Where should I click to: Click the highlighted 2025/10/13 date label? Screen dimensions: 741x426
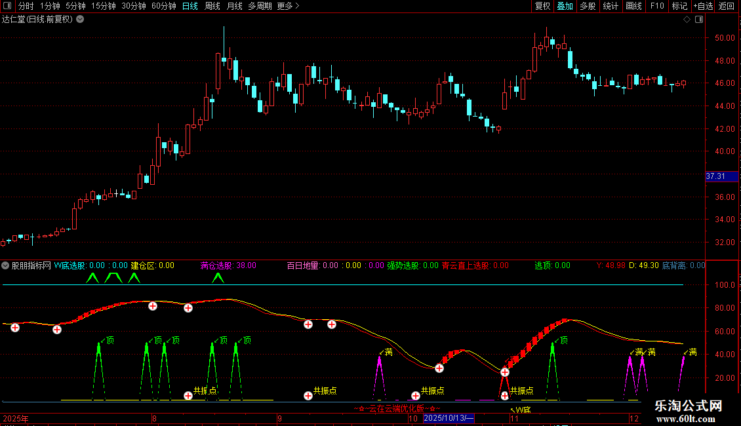(449, 418)
